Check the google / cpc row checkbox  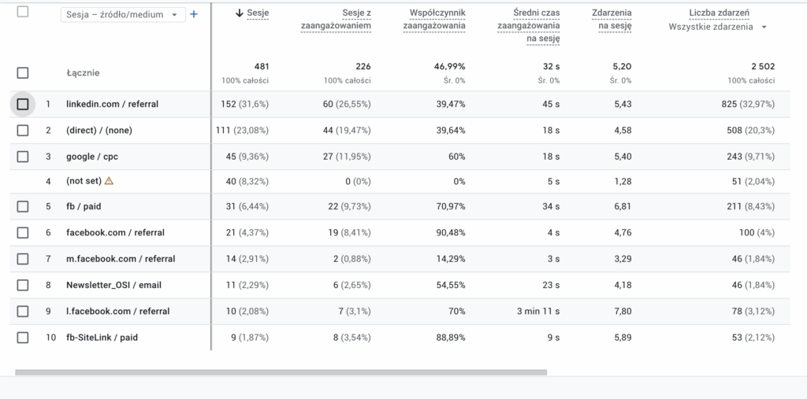[x=23, y=157]
